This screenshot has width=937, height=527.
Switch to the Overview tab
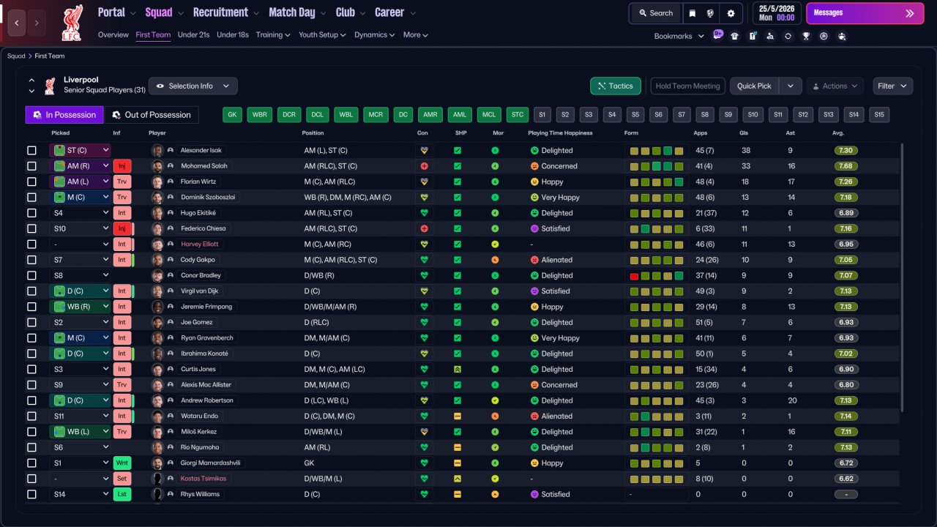pyautogui.click(x=113, y=35)
